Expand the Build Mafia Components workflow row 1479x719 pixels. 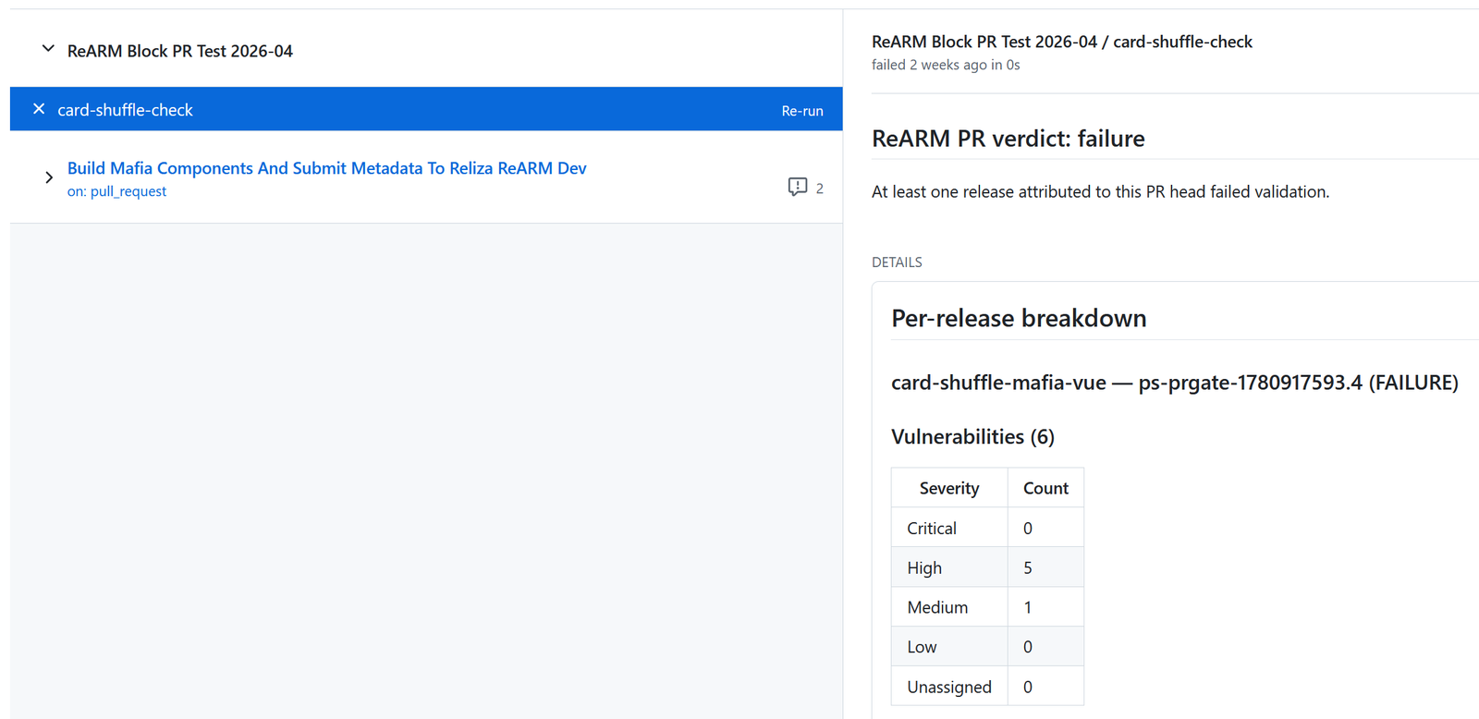click(x=49, y=177)
